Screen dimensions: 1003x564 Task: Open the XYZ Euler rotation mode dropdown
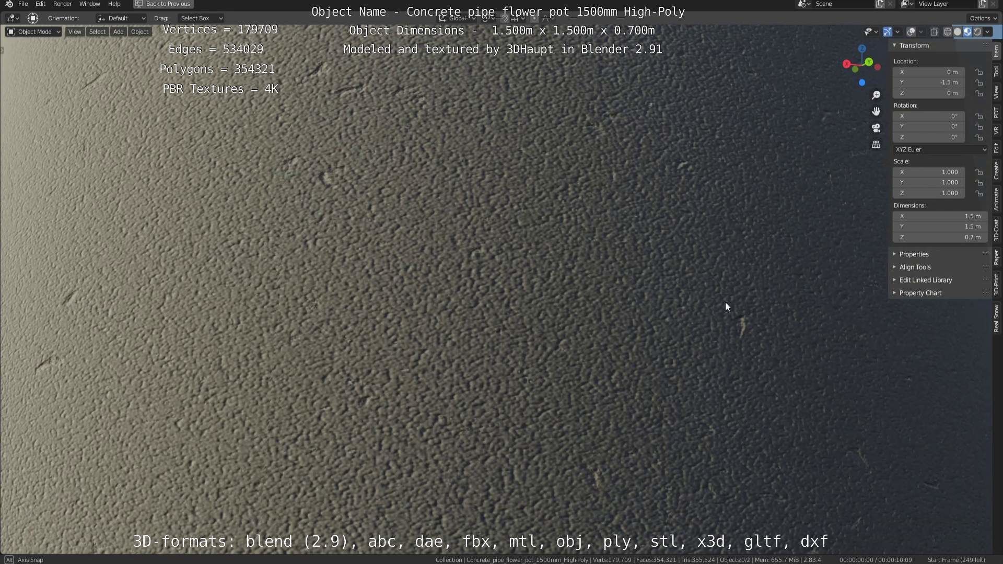(x=940, y=149)
